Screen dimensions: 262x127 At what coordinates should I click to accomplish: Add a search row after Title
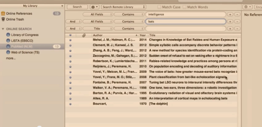pos(230,29)
